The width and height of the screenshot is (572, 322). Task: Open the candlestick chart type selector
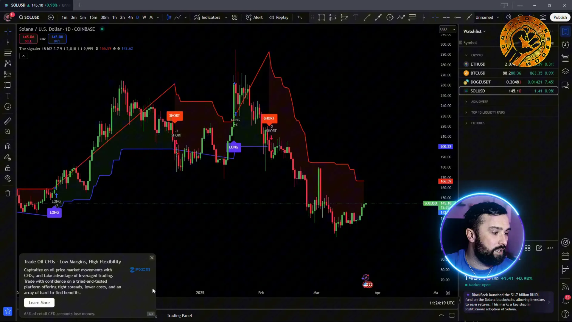(169, 17)
